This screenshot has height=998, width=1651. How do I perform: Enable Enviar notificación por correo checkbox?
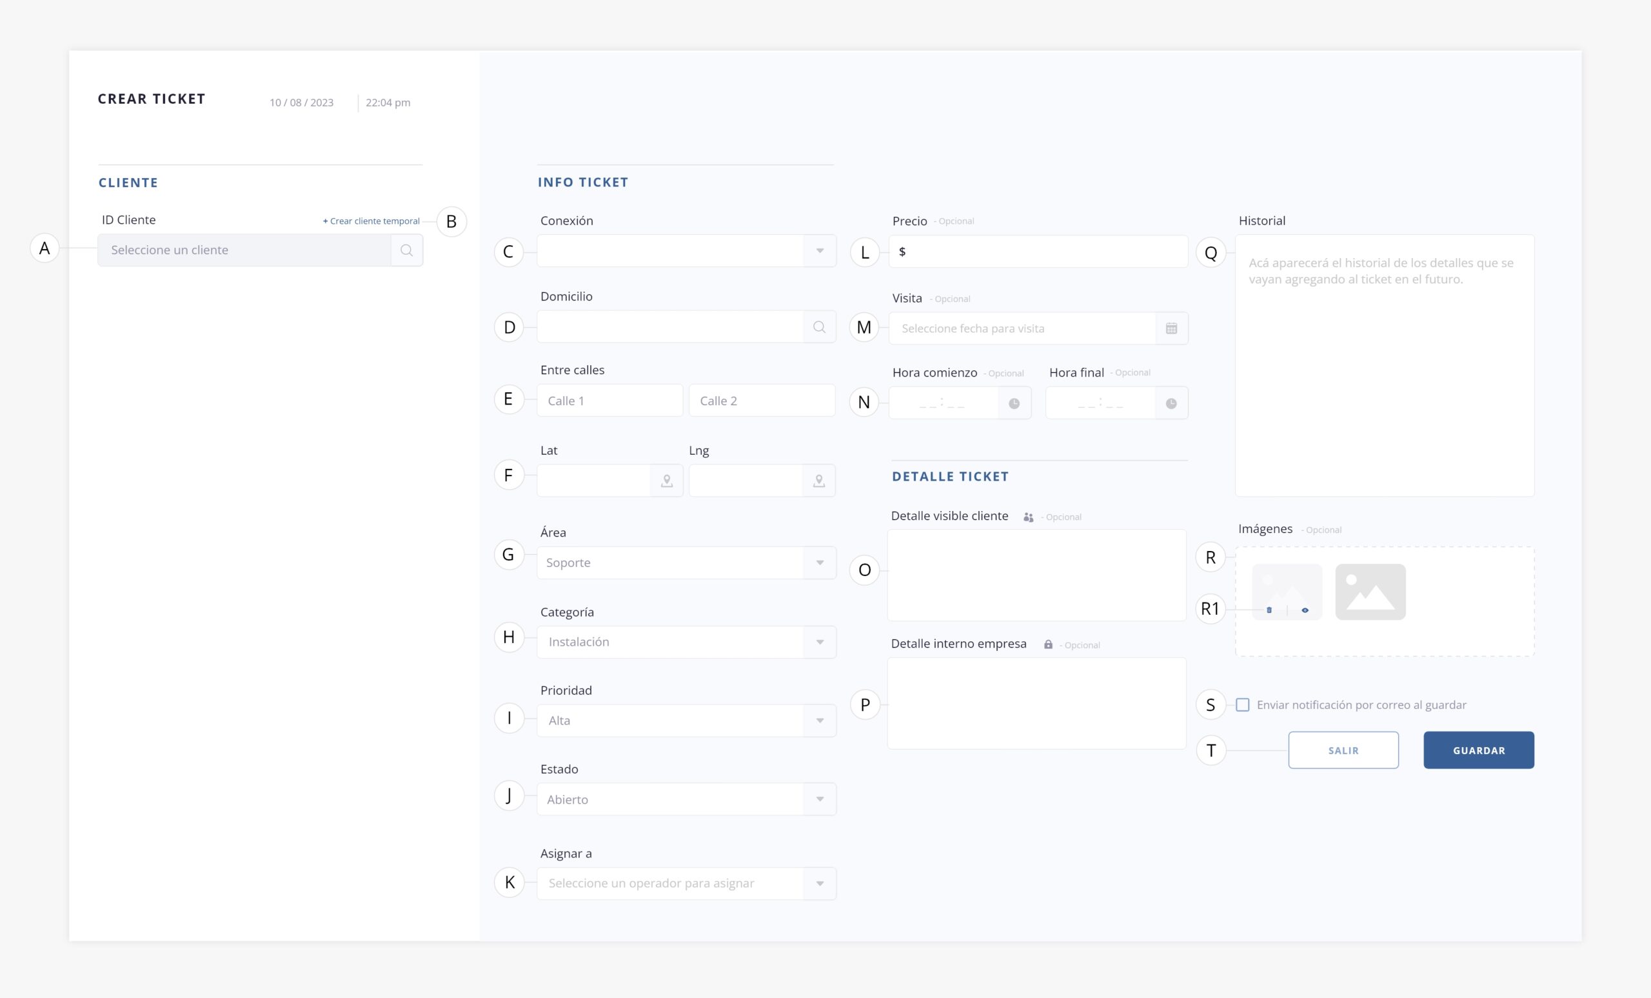click(x=1242, y=704)
